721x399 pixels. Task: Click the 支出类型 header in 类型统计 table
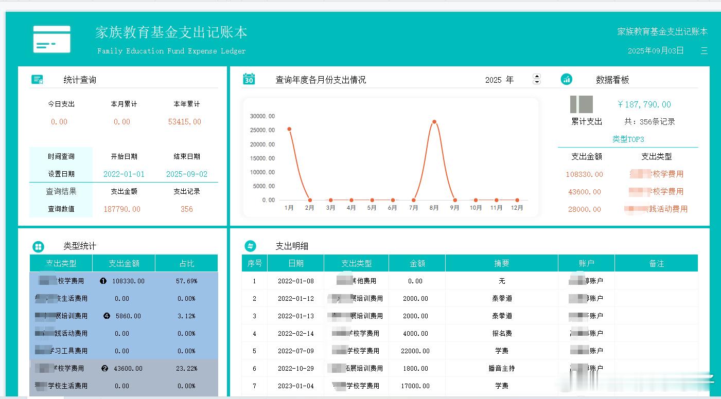click(61, 263)
